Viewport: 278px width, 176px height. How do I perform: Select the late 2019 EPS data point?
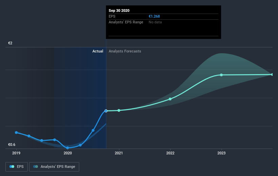55,140
